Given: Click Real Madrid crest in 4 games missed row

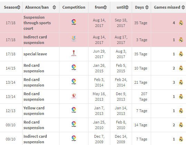Looking at the screenshot, I should [181, 23].
